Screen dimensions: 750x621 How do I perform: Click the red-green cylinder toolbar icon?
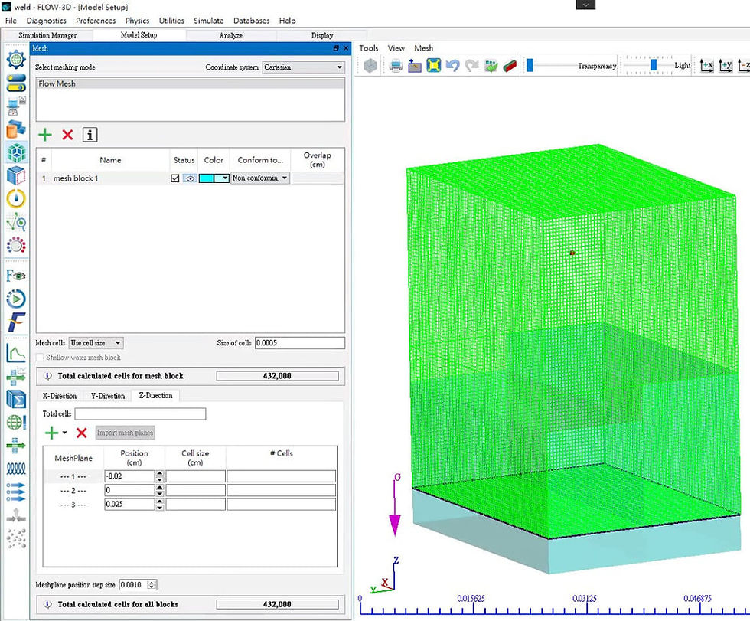(510, 66)
